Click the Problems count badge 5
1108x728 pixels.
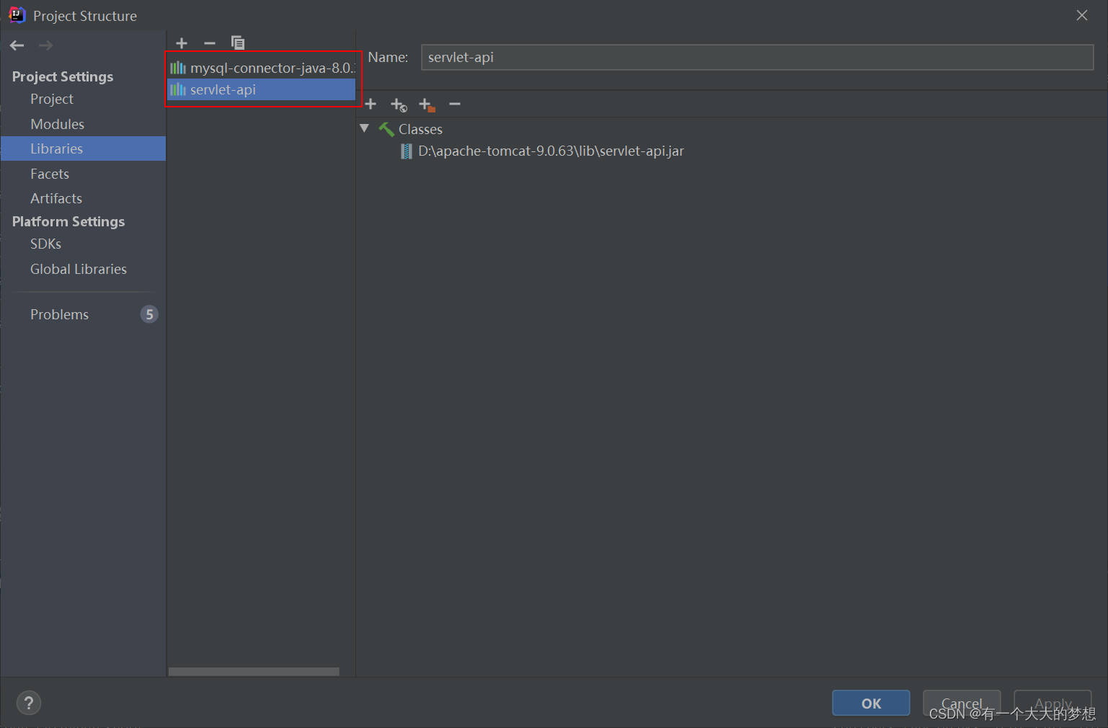(149, 314)
